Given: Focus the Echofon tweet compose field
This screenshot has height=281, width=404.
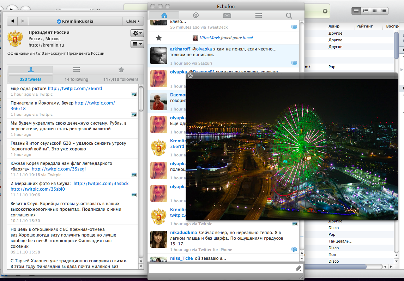Looking at the screenshot, I should tap(222, 269).
